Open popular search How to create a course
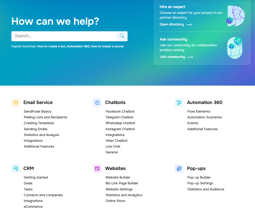This screenshot has width=255, height=210. pos(107,46)
